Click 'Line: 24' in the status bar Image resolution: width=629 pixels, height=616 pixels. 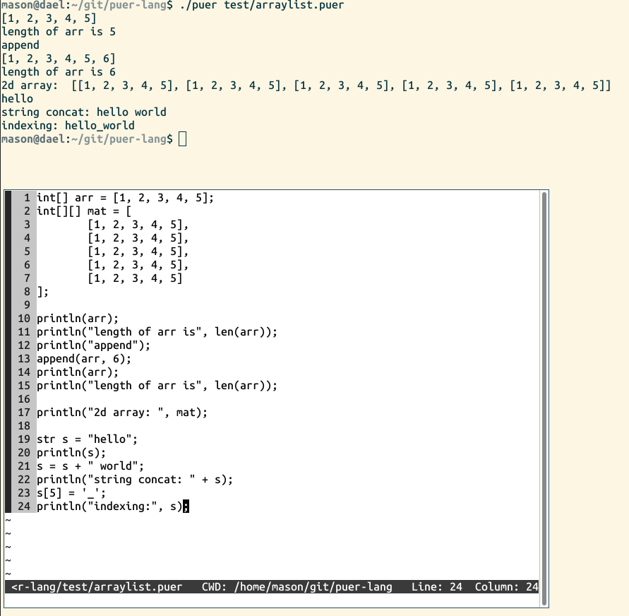(x=437, y=587)
